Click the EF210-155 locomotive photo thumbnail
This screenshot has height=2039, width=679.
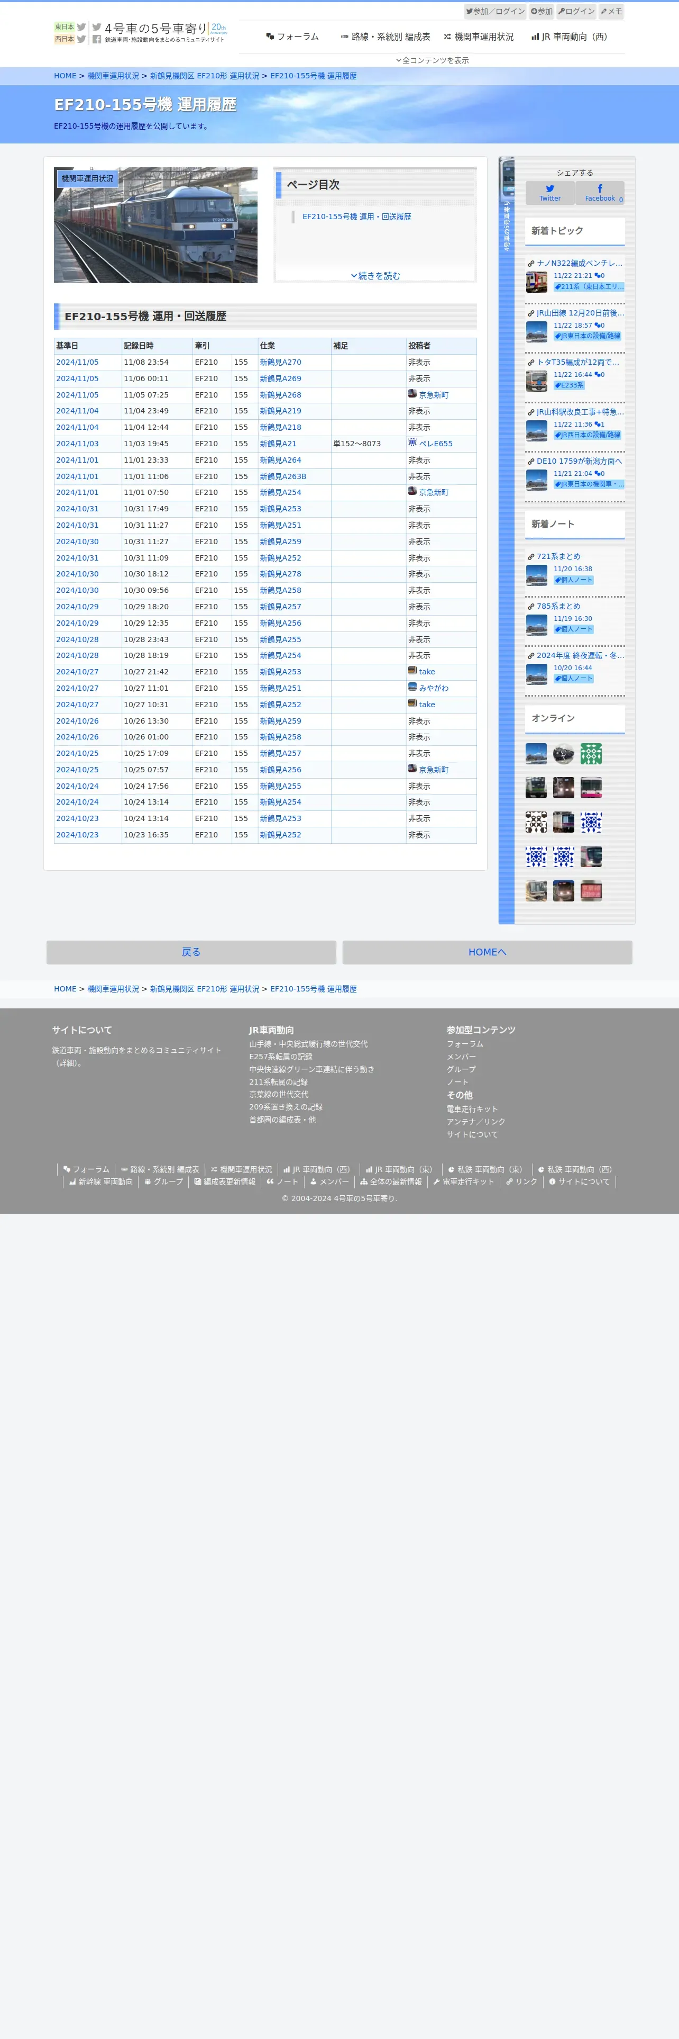(x=155, y=225)
